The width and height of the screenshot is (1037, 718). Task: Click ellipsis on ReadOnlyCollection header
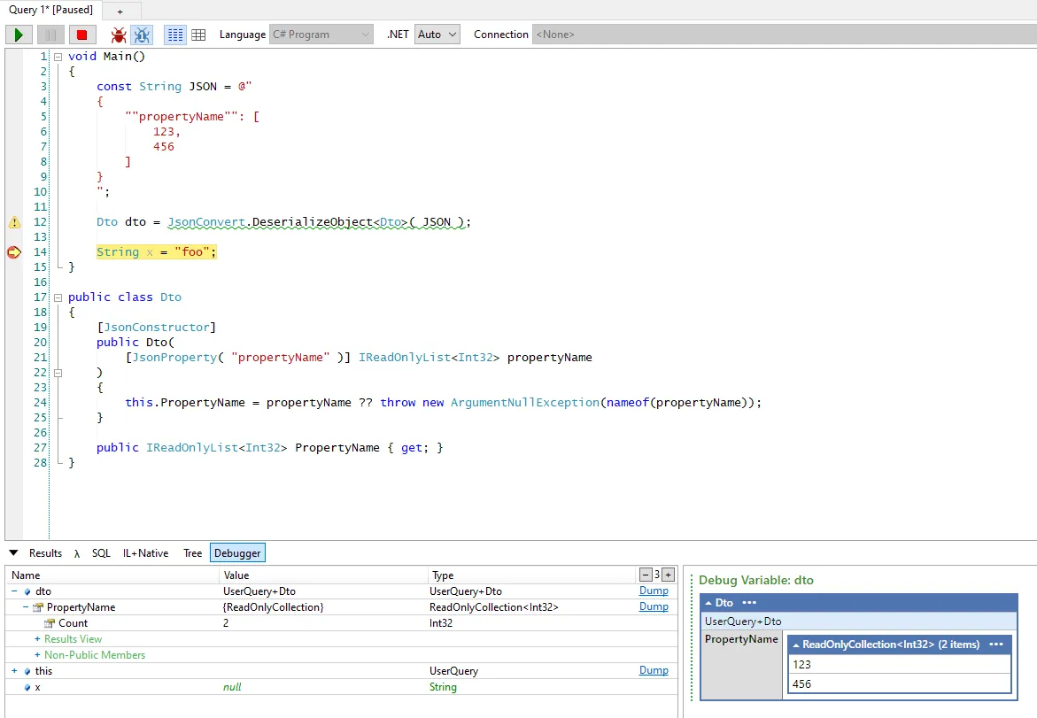click(x=995, y=645)
